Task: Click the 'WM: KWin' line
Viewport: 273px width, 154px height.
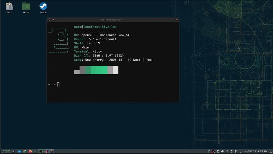Action: (x=81, y=47)
